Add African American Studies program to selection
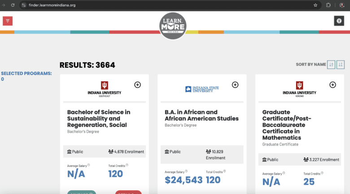The height and width of the screenshot is (194, 350). 235,85
